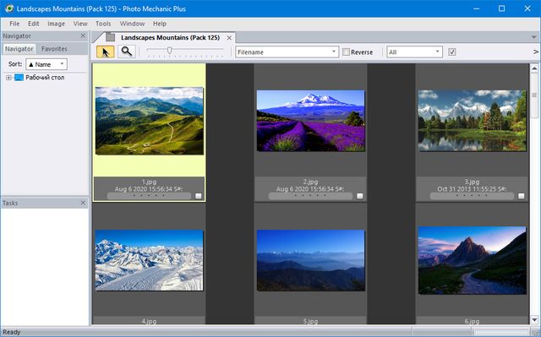The height and width of the screenshot is (337, 541).
Task: Click the scrollbar up arrow
Action: pos(534,68)
